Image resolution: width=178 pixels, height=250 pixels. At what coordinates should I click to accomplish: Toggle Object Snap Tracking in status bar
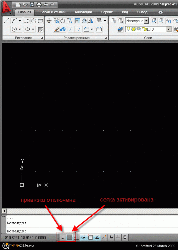point(97,237)
